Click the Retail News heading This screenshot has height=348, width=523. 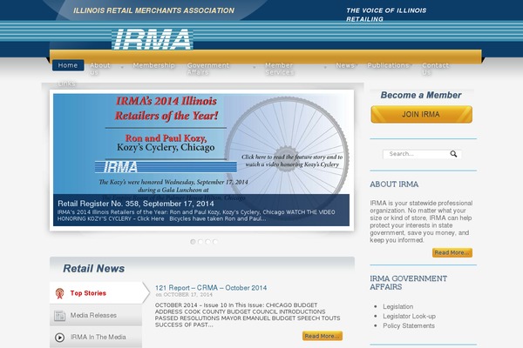pyautogui.click(x=94, y=269)
